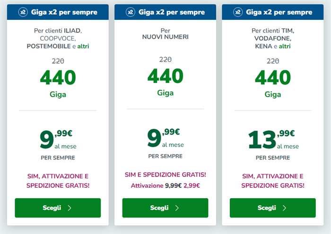Open the 'altri' link after POSTEMOBILE
331x234 pixels.
click(83, 46)
